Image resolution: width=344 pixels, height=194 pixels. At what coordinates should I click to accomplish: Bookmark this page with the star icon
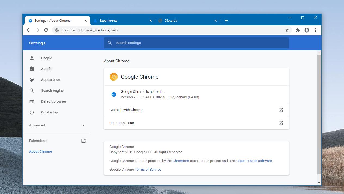[287, 30]
